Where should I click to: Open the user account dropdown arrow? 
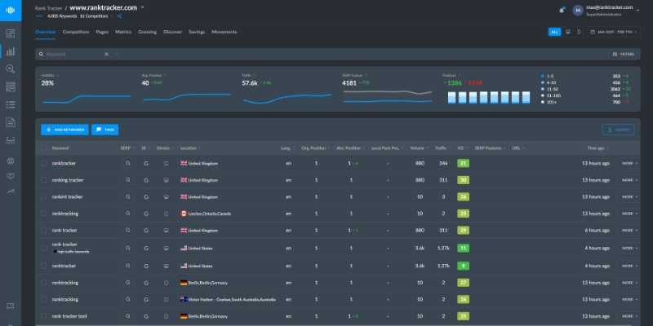(x=638, y=11)
